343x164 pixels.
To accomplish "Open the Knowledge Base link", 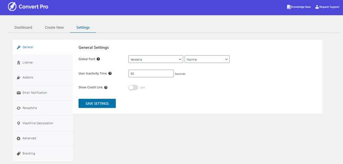I will point(299,7).
